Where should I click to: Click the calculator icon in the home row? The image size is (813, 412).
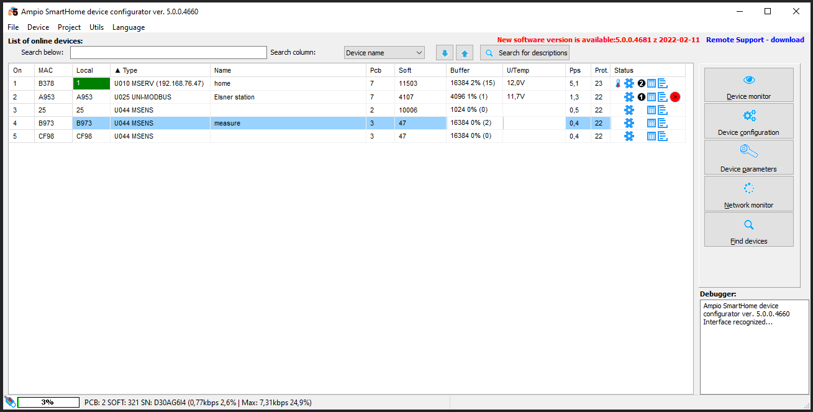click(x=652, y=83)
